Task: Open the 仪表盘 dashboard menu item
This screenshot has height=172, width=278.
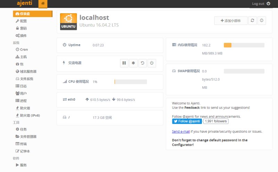Action: (x=33, y=14)
